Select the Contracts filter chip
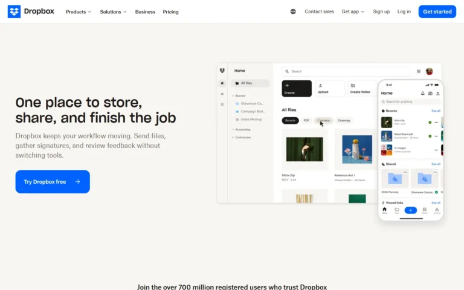The image size is (464, 290). pos(323,120)
